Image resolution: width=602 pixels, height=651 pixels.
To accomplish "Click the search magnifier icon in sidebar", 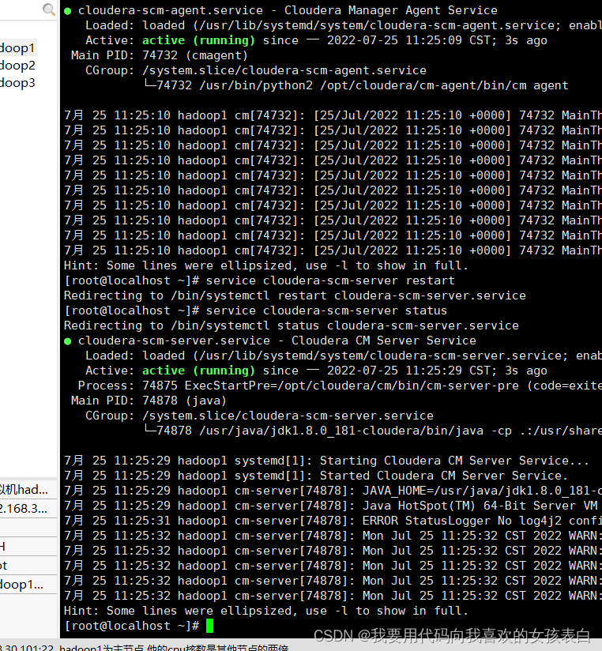I will (48, 9).
